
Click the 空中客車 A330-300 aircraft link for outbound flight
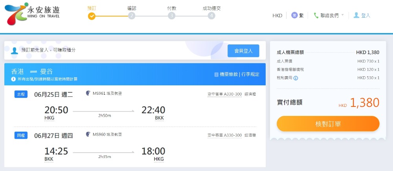click(224, 94)
